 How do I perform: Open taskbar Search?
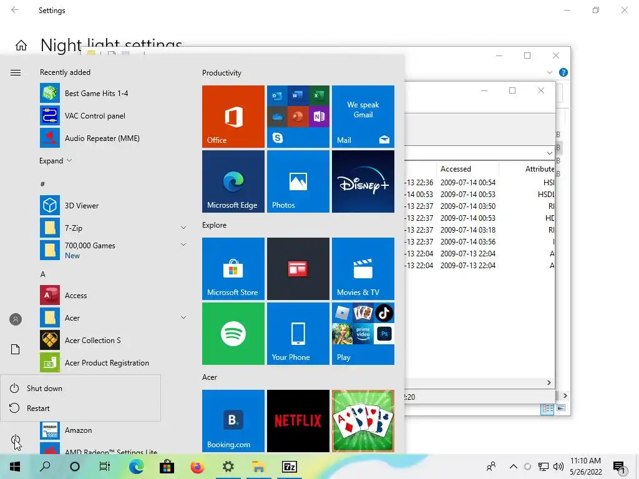click(x=45, y=467)
